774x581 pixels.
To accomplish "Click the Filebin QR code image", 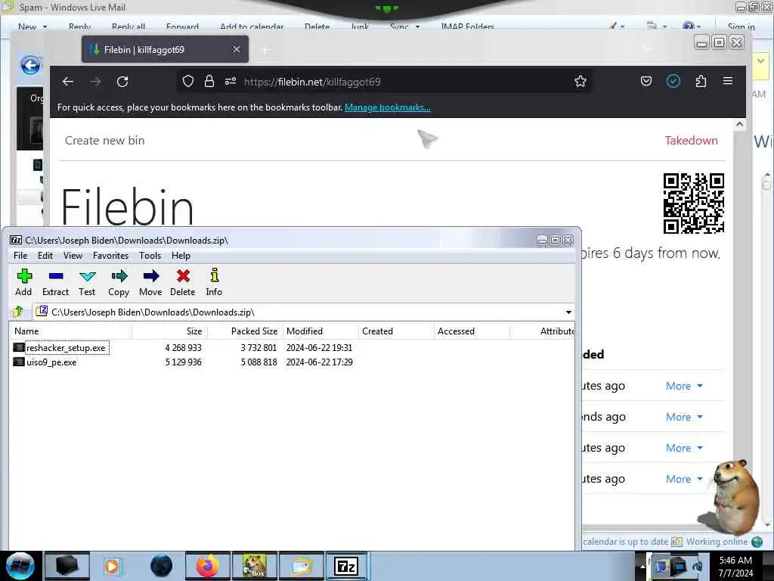I will click(694, 203).
